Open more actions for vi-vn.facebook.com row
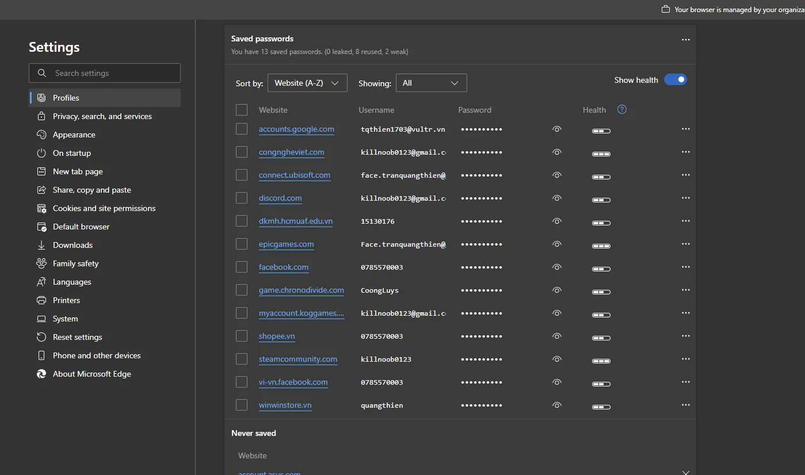 tap(685, 382)
